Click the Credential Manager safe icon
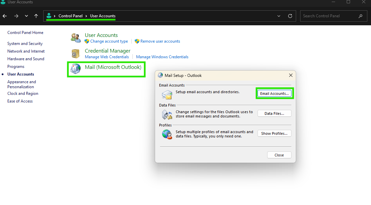371x205 pixels. [x=76, y=54]
